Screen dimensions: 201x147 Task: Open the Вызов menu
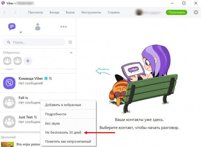click(70, 12)
